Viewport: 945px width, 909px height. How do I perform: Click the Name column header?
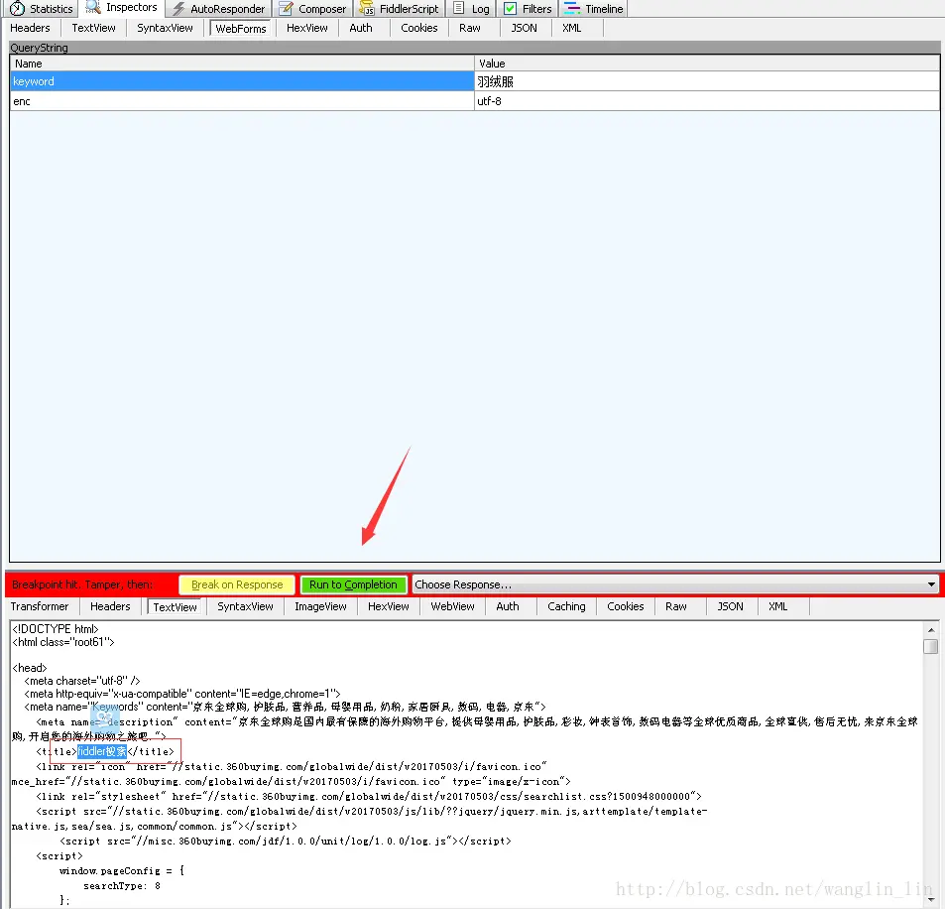tap(242, 64)
